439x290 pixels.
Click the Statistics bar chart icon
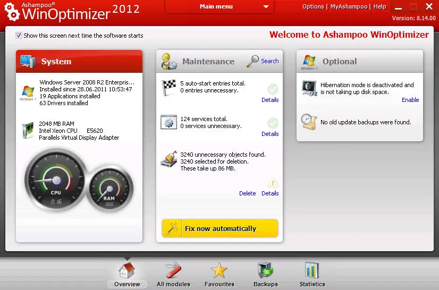[x=312, y=270]
